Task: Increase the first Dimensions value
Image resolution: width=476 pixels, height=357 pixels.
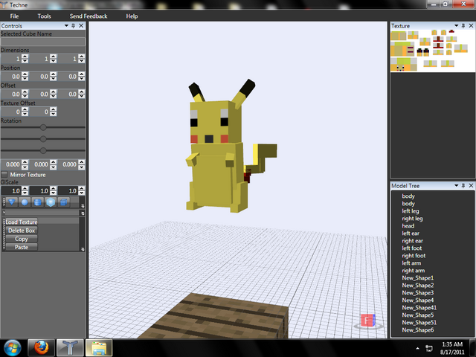Action: (x=25, y=57)
